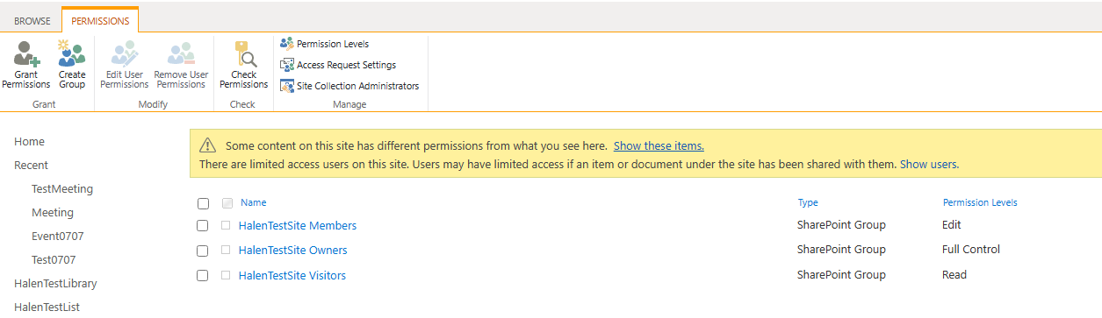Tick the HalenTestSite Owners row checkbox
Image resolution: width=1102 pixels, height=318 pixels.
pyautogui.click(x=203, y=251)
